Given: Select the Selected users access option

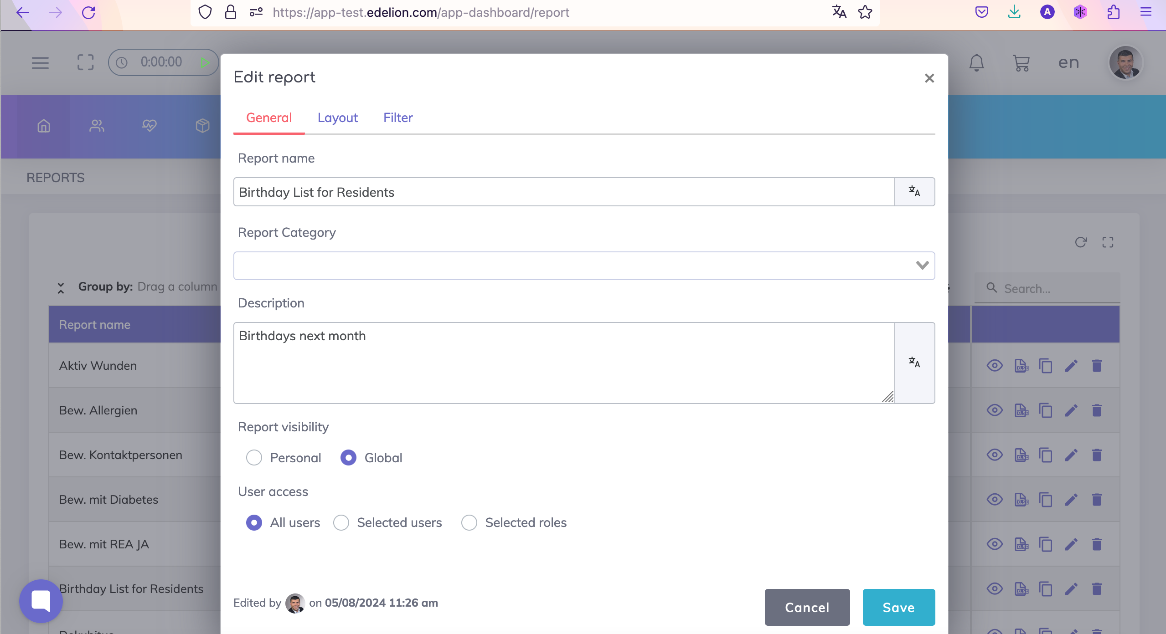Looking at the screenshot, I should click(x=341, y=522).
